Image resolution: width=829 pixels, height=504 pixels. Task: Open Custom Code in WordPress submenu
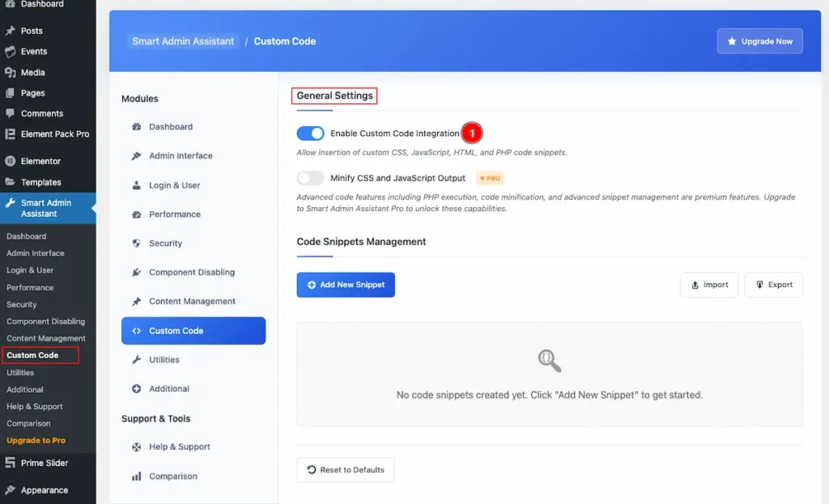click(x=32, y=355)
